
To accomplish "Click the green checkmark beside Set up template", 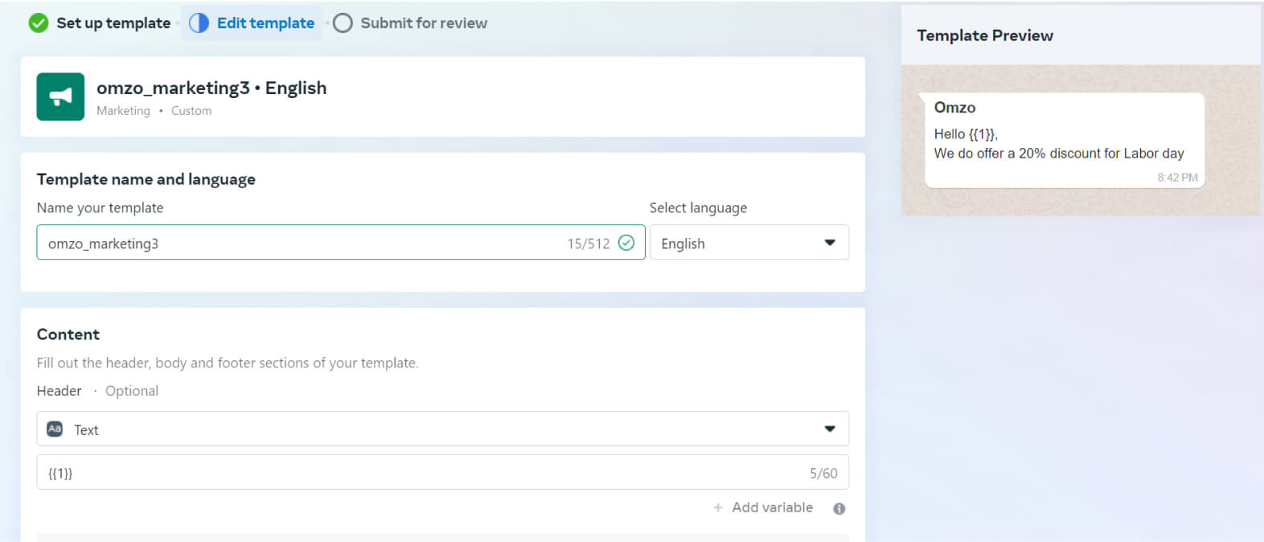I will pos(38,23).
